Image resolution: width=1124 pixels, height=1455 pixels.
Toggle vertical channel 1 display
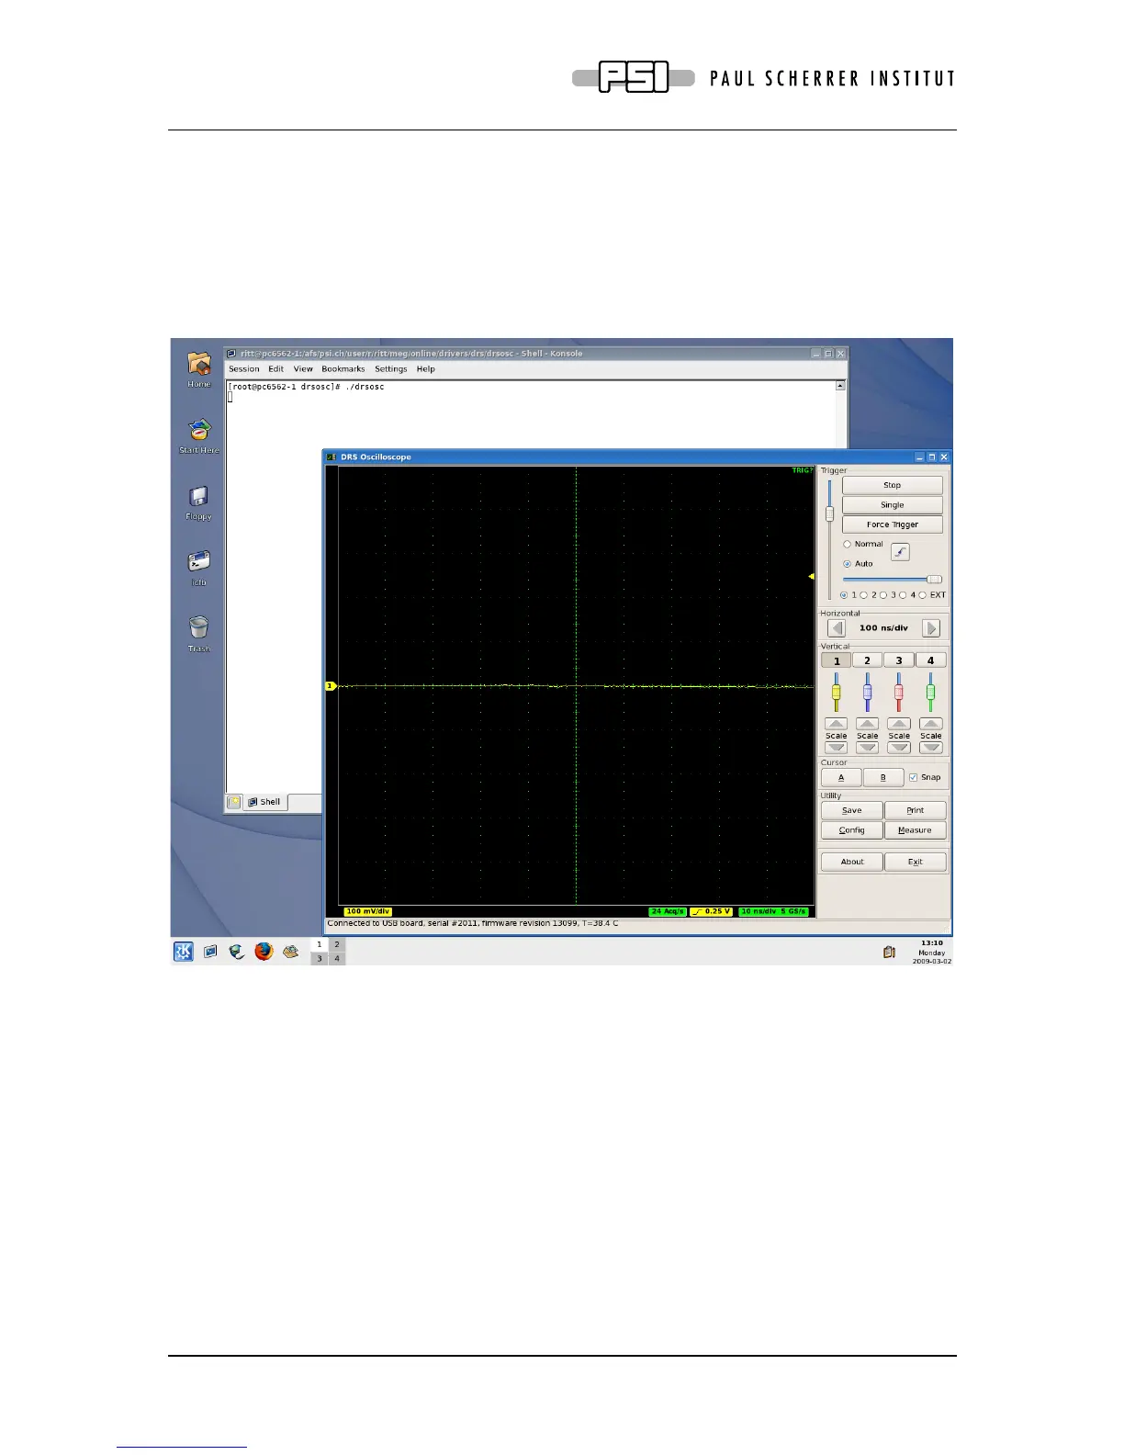click(837, 660)
